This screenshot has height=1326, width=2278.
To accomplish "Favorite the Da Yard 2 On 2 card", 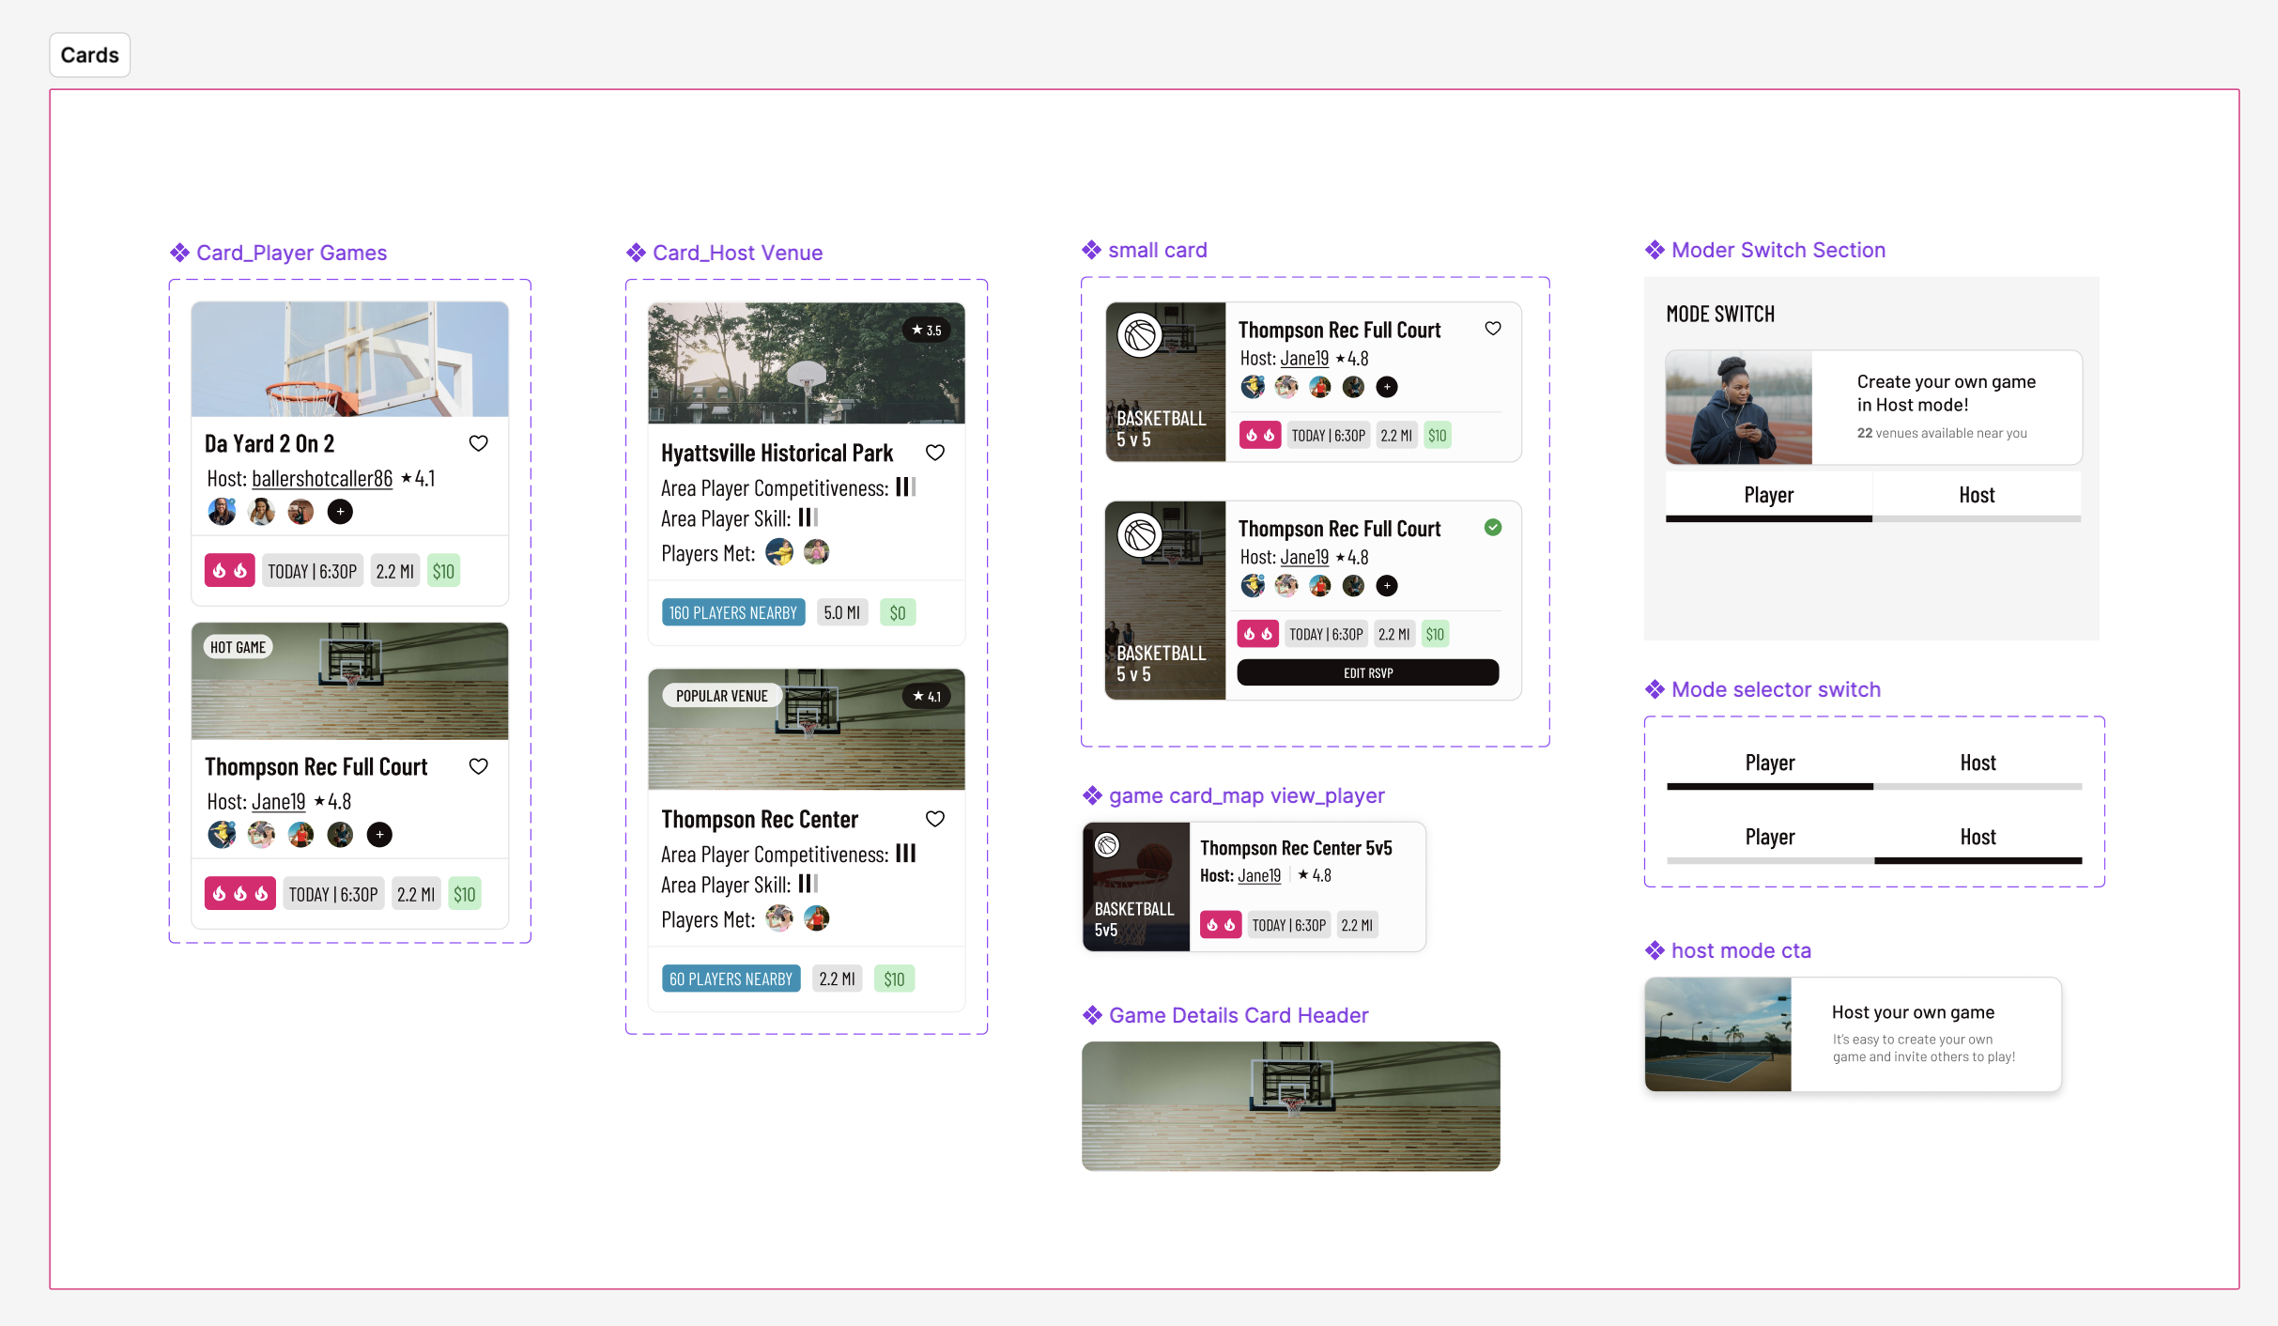I will 478,443.
